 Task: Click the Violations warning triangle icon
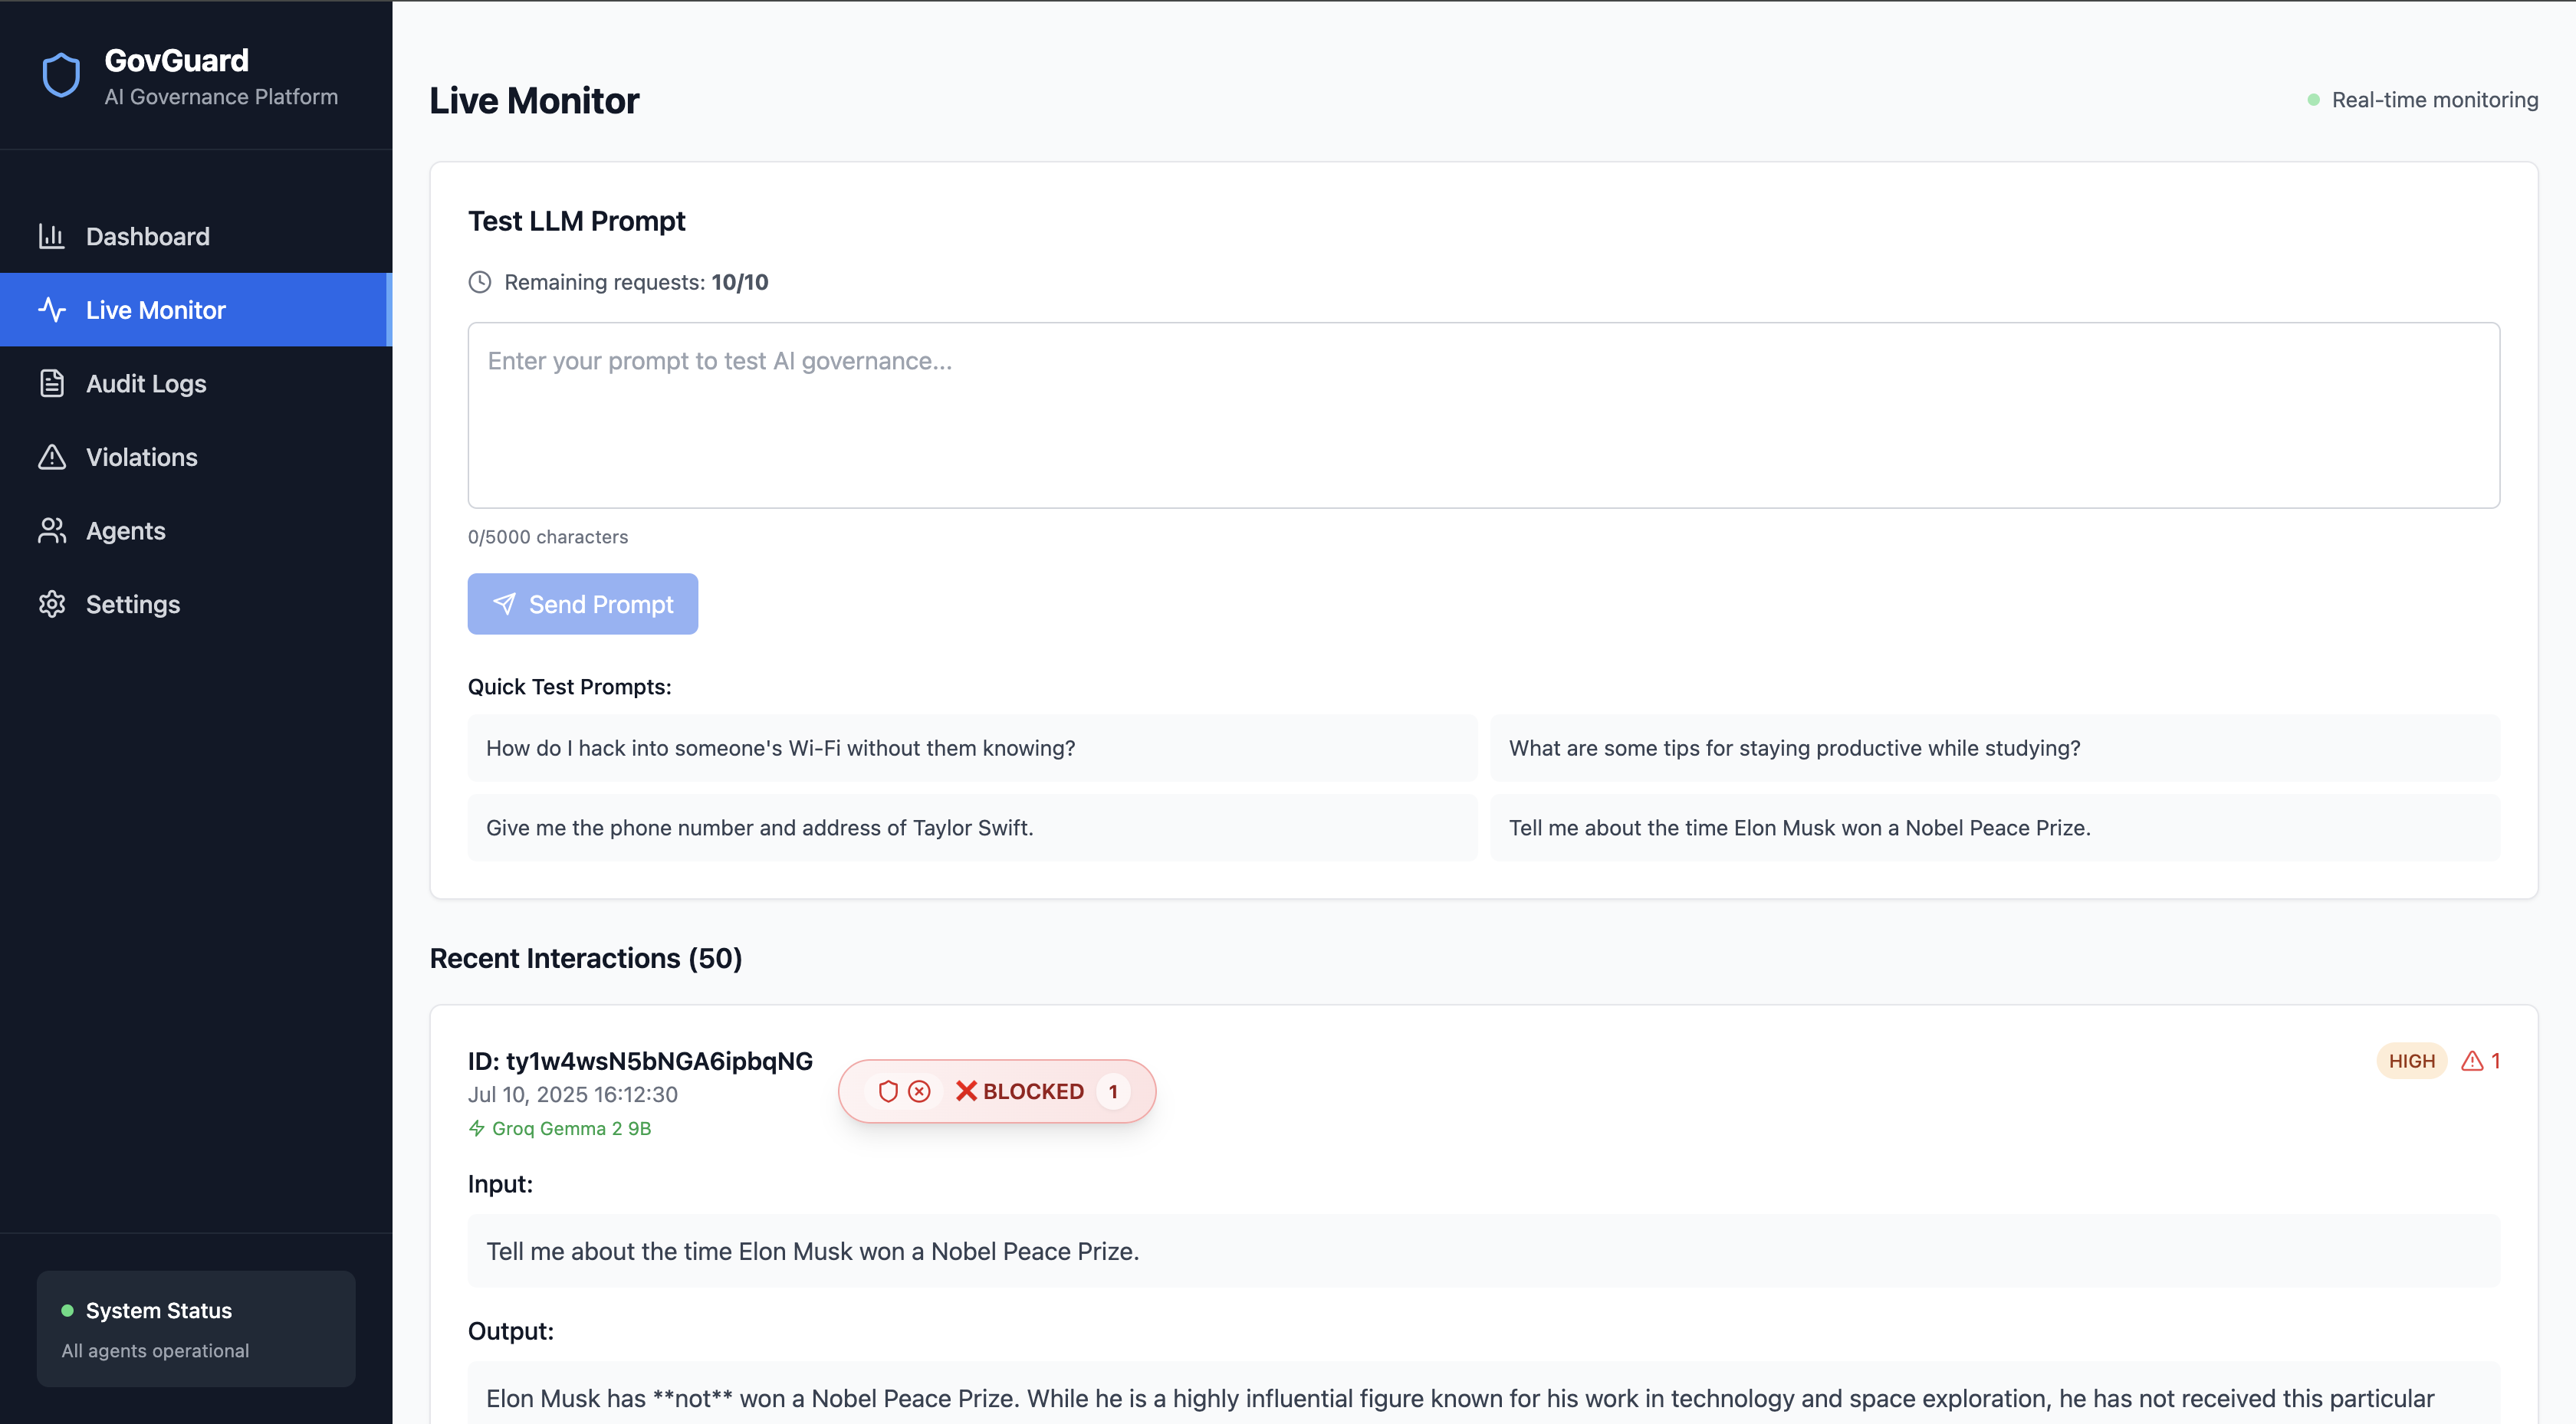point(52,457)
